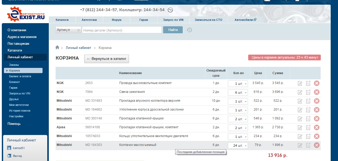This screenshot has width=338, height=161.
Task: Focus the part number search field
Action: (x=122, y=30)
